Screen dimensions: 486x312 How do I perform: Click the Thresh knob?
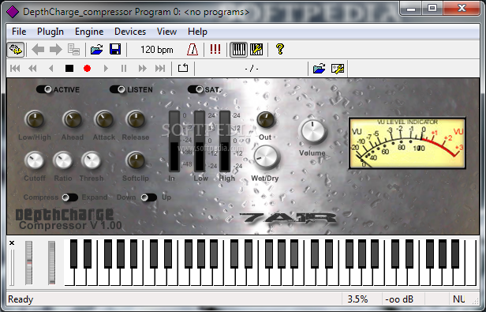coord(92,160)
